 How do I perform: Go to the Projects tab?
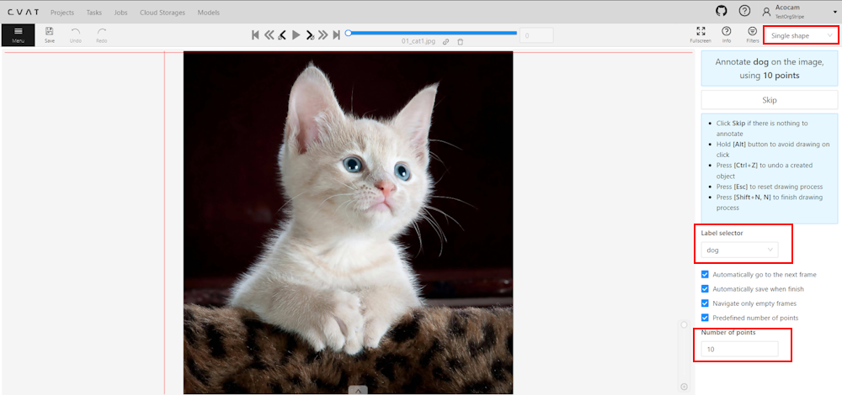(x=62, y=13)
